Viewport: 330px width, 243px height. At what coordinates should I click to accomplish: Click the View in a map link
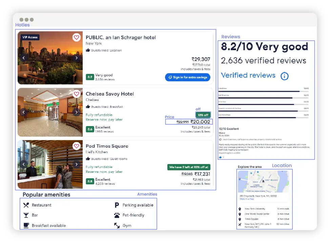pyautogui.click(x=247, y=199)
